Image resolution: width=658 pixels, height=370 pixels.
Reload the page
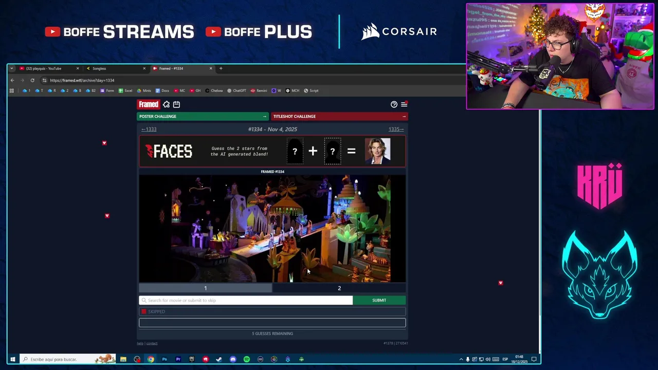[x=32, y=80]
